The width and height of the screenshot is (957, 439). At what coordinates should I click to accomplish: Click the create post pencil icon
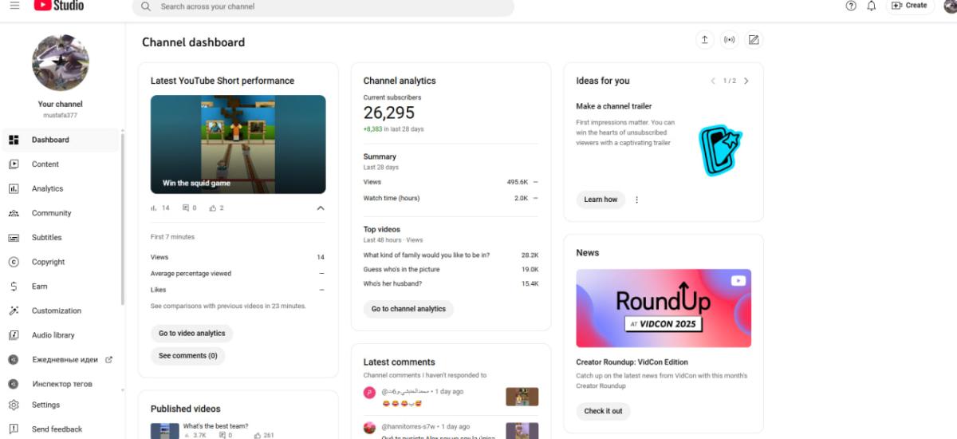754,40
